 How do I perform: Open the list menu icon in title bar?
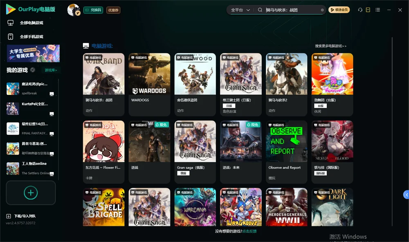[378, 10]
